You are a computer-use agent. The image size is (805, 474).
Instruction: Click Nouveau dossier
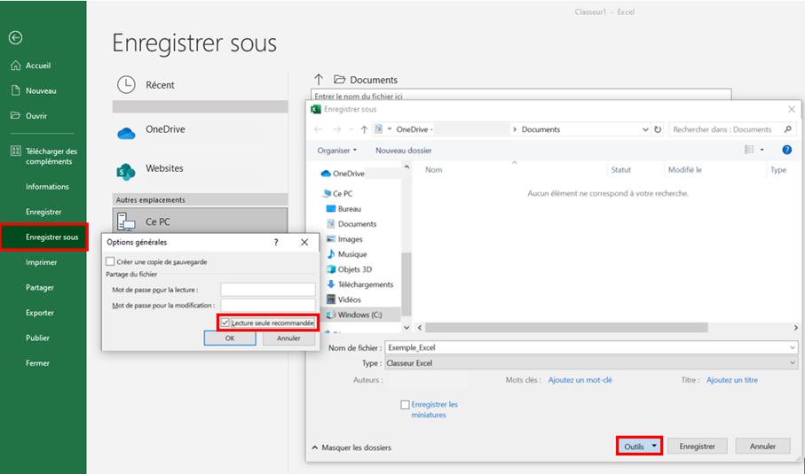point(404,150)
